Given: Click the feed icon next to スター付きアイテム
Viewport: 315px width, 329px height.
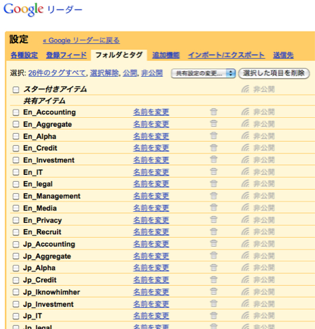Looking at the screenshot, I should (x=245, y=89).
